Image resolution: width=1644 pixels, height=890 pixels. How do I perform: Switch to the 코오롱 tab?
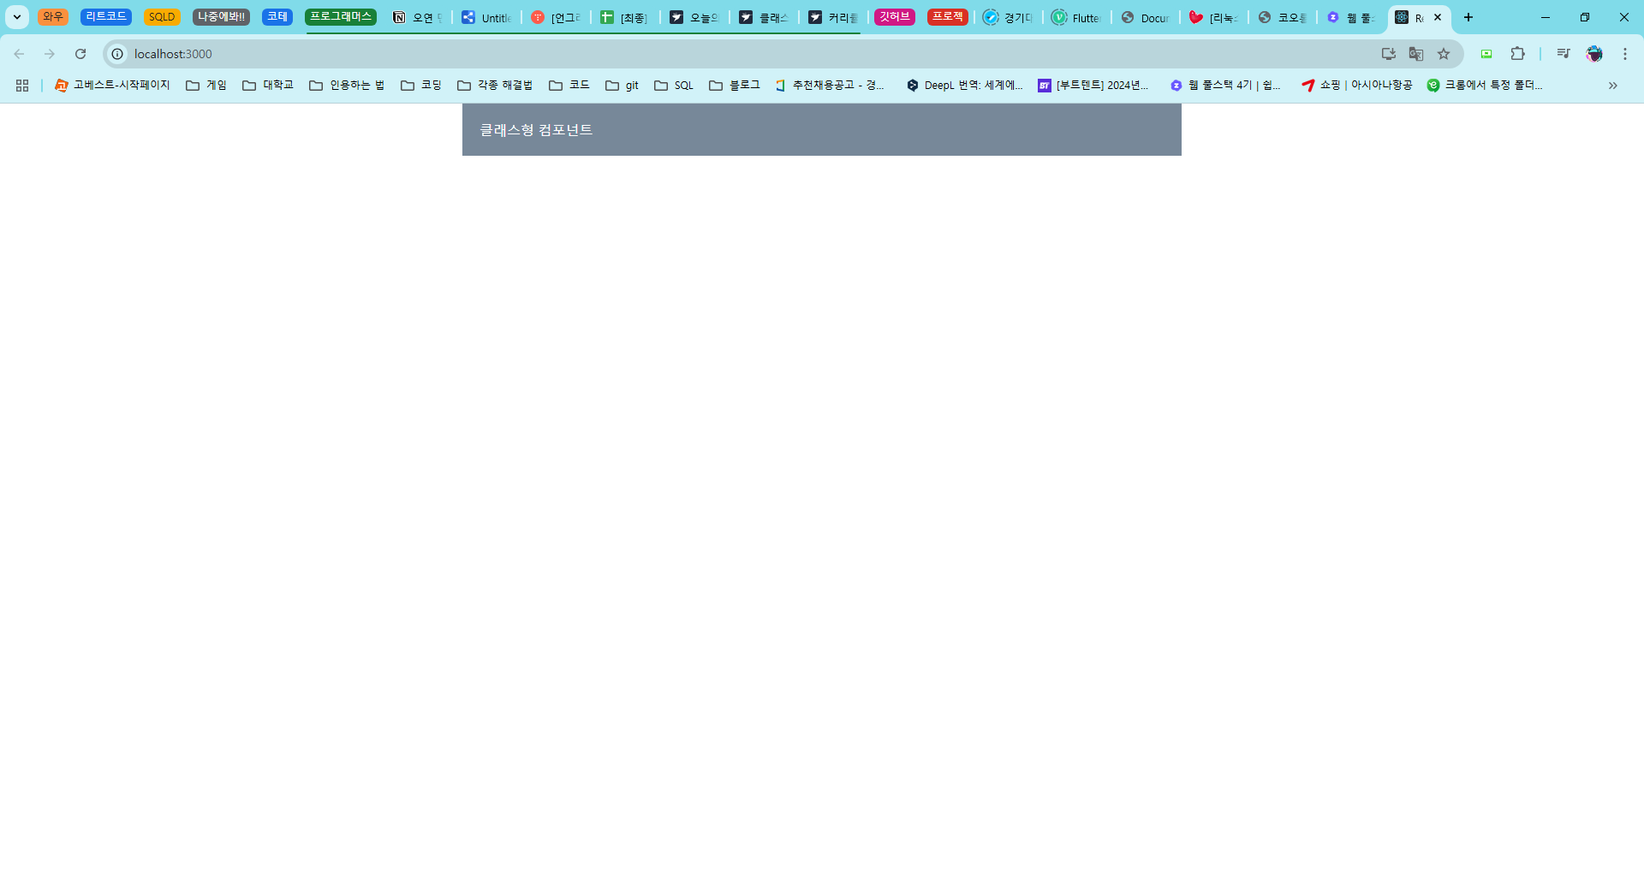(1282, 17)
